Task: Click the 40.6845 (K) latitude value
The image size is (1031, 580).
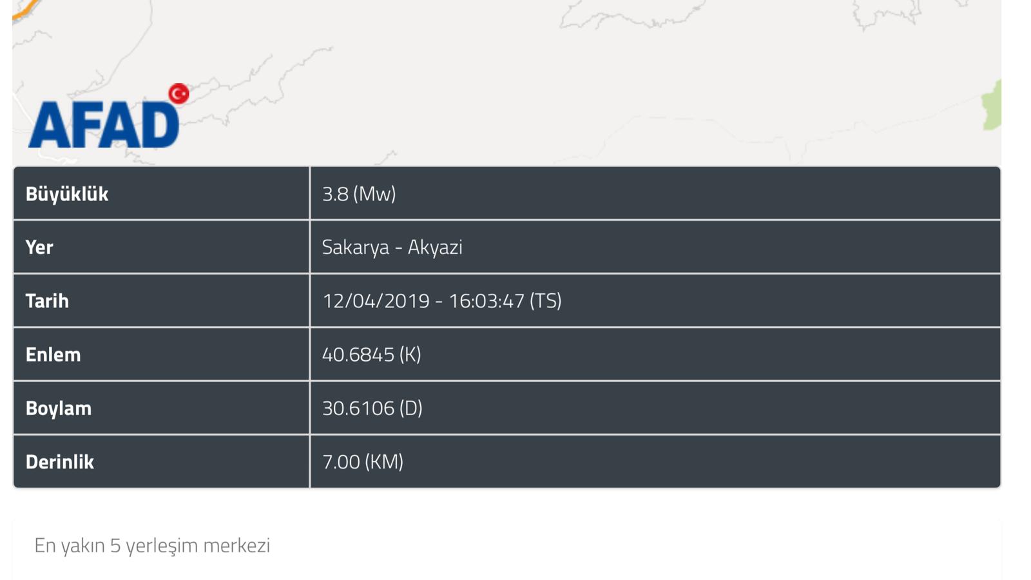Action: pyautogui.click(x=371, y=354)
